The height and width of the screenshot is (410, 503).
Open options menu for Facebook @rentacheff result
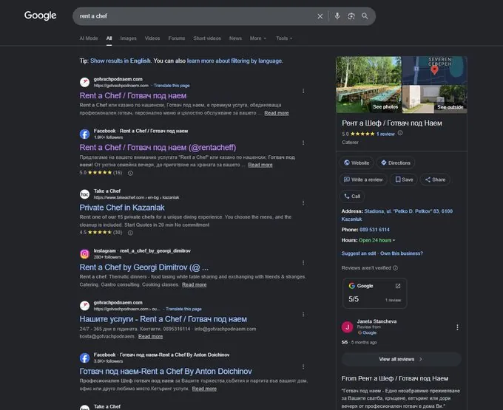pos(303,143)
